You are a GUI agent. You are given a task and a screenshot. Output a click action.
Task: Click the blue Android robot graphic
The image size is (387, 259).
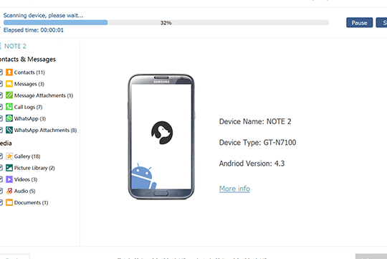[x=143, y=176]
